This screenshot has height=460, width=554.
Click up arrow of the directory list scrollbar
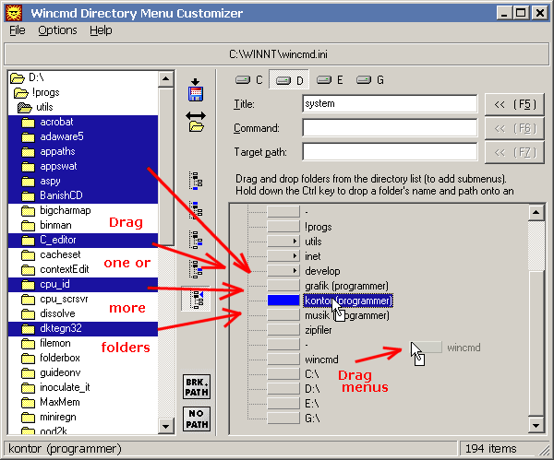(x=165, y=79)
